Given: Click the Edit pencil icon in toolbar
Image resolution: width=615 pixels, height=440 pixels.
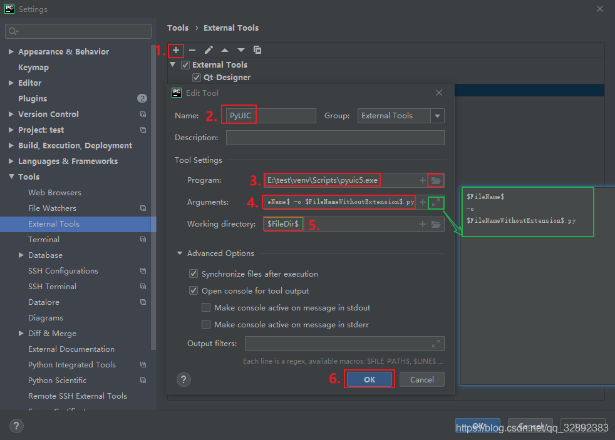Looking at the screenshot, I should (x=209, y=50).
